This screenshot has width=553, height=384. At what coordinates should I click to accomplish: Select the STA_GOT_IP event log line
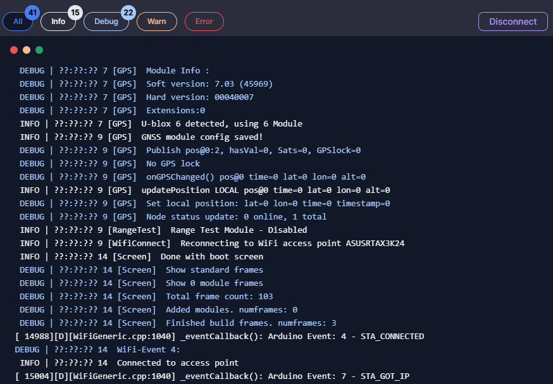point(212,376)
